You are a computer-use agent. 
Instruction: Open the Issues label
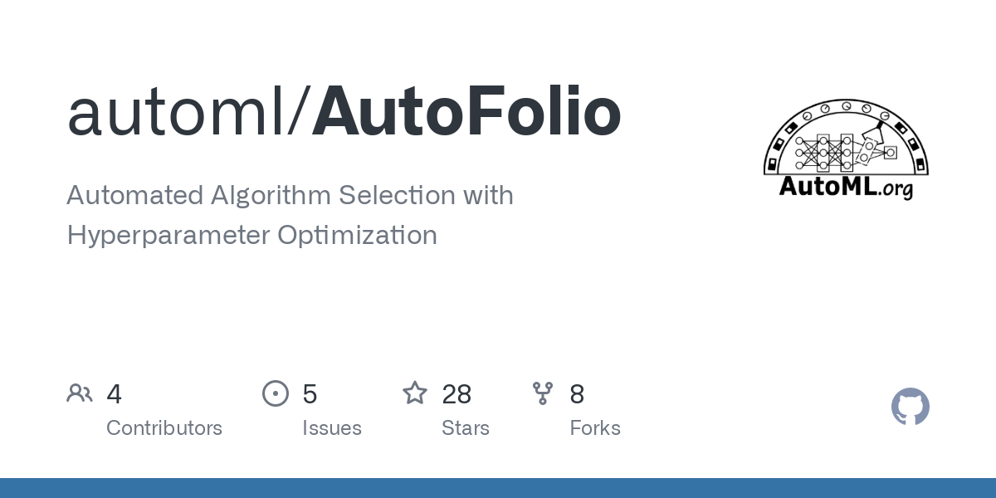tap(332, 428)
